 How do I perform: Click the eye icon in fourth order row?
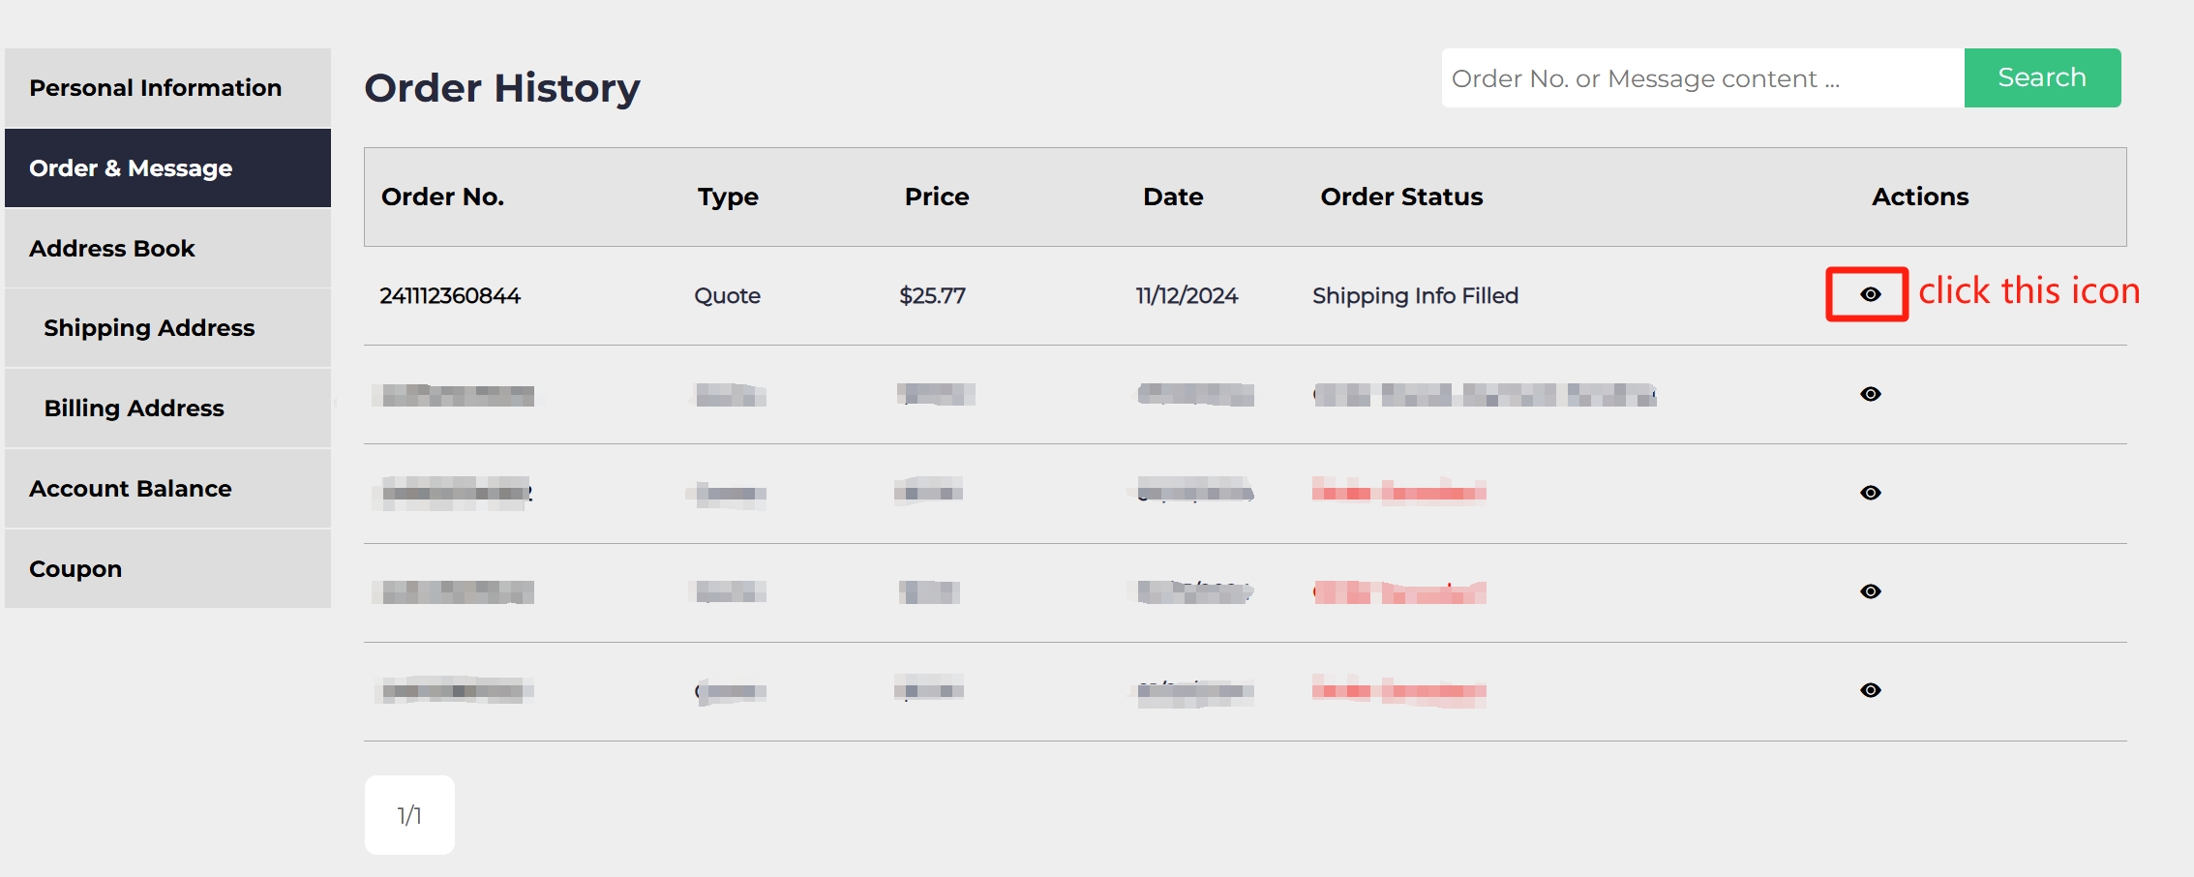click(x=1870, y=591)
